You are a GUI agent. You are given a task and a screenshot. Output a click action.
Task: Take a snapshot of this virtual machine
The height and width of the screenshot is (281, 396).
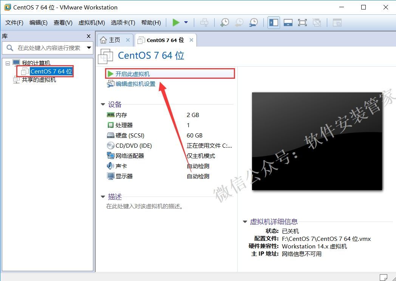pos(224,23)
